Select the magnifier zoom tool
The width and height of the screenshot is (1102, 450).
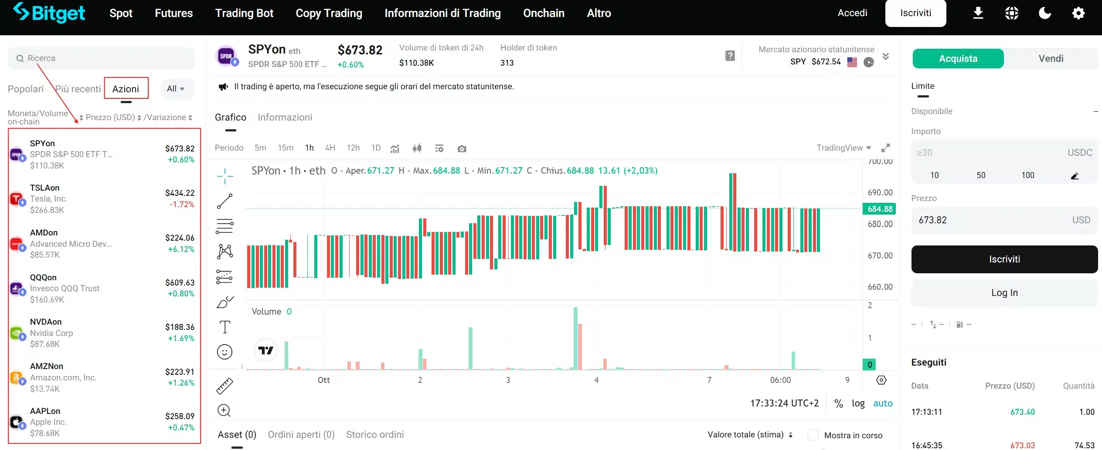[224, 410]
